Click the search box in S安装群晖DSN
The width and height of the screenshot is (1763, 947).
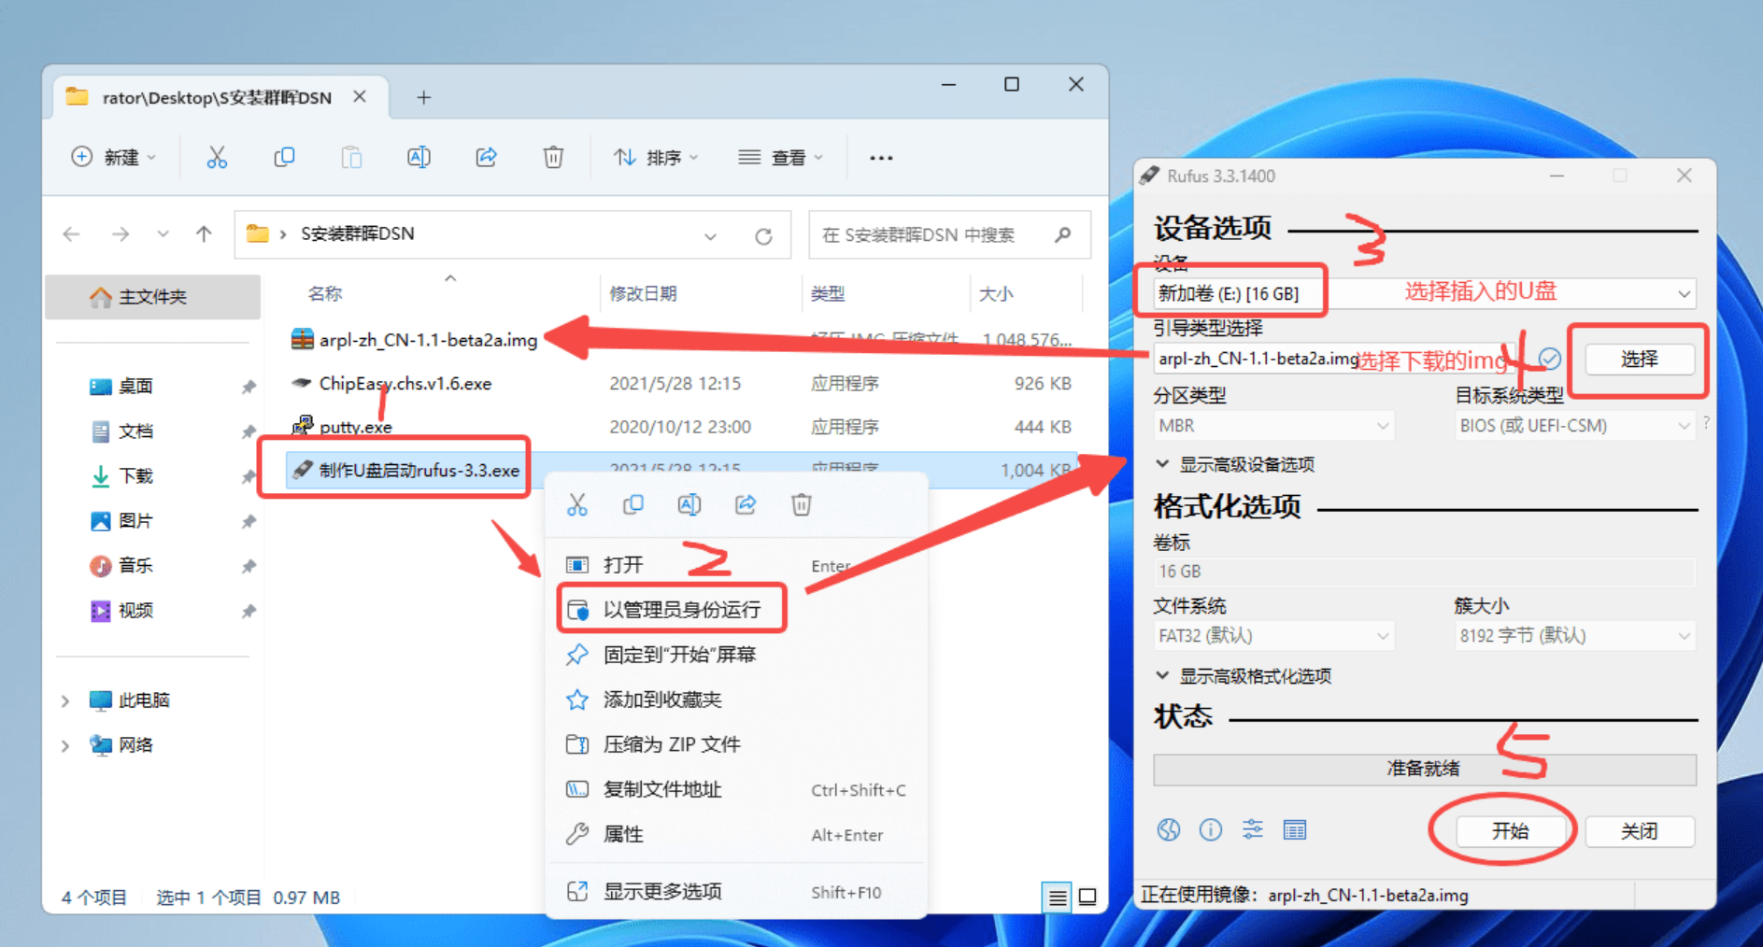click(934, 235)
